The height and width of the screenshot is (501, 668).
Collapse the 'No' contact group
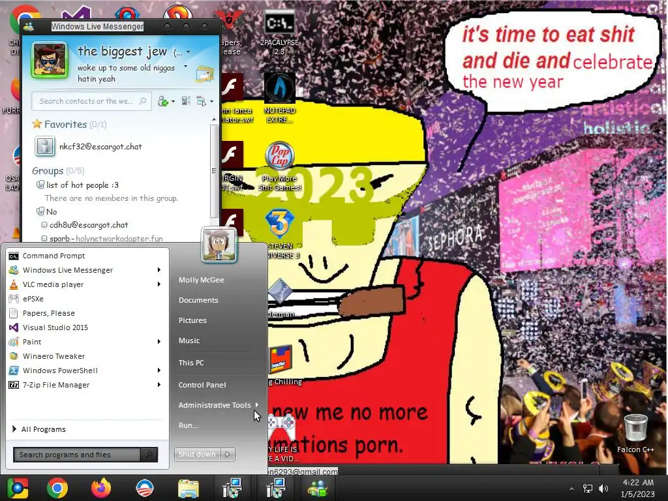click(x=40, y=211)
